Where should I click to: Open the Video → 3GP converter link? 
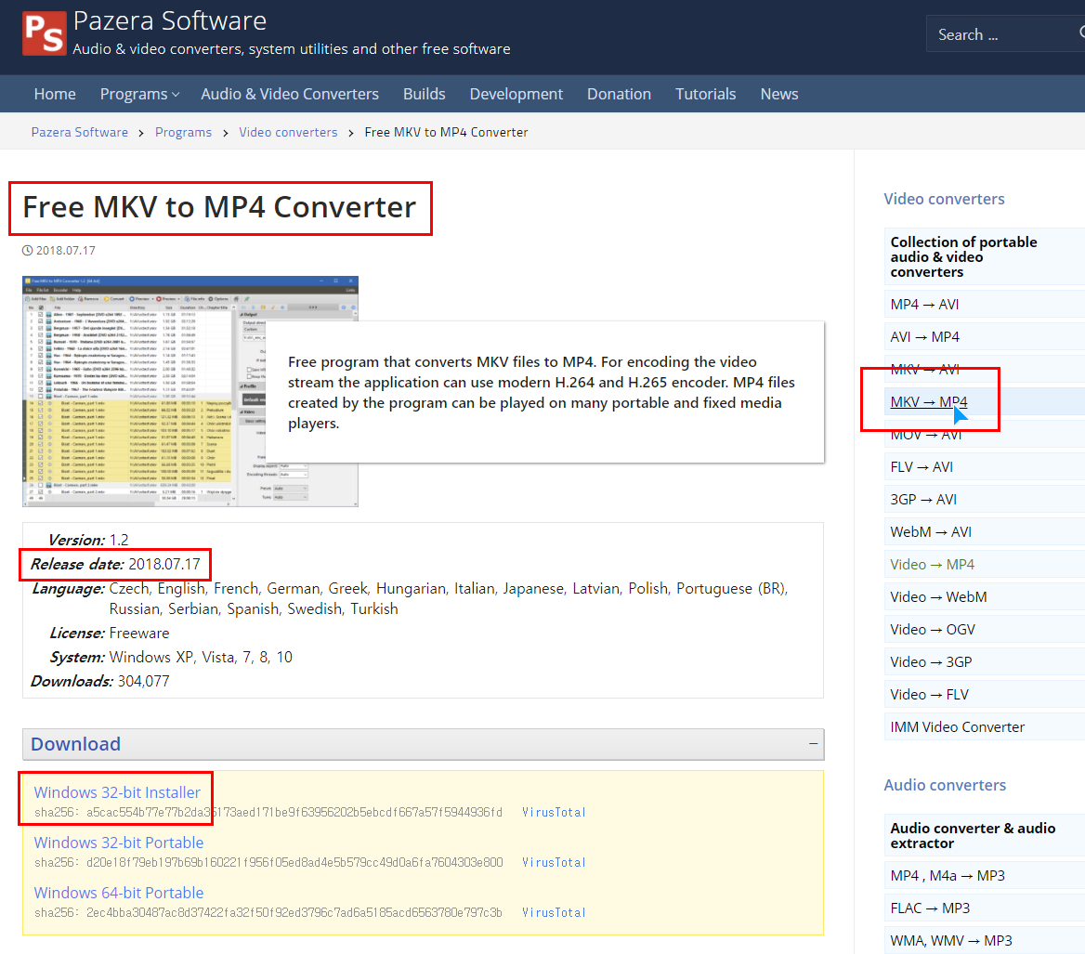[932, 662]
